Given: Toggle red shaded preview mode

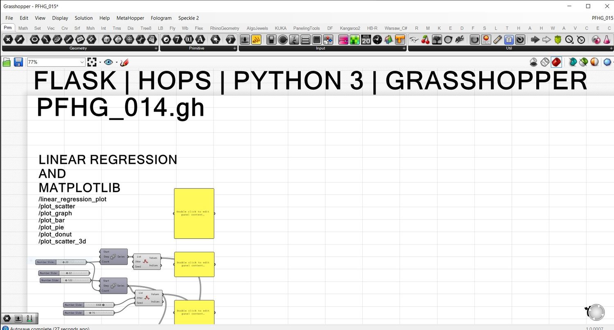Looking at the screenshot, I should click(x=556, y=62).
